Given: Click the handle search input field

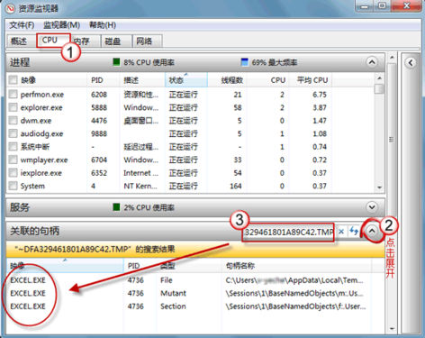Looking at the screenshot, I should tap(289, 232).
